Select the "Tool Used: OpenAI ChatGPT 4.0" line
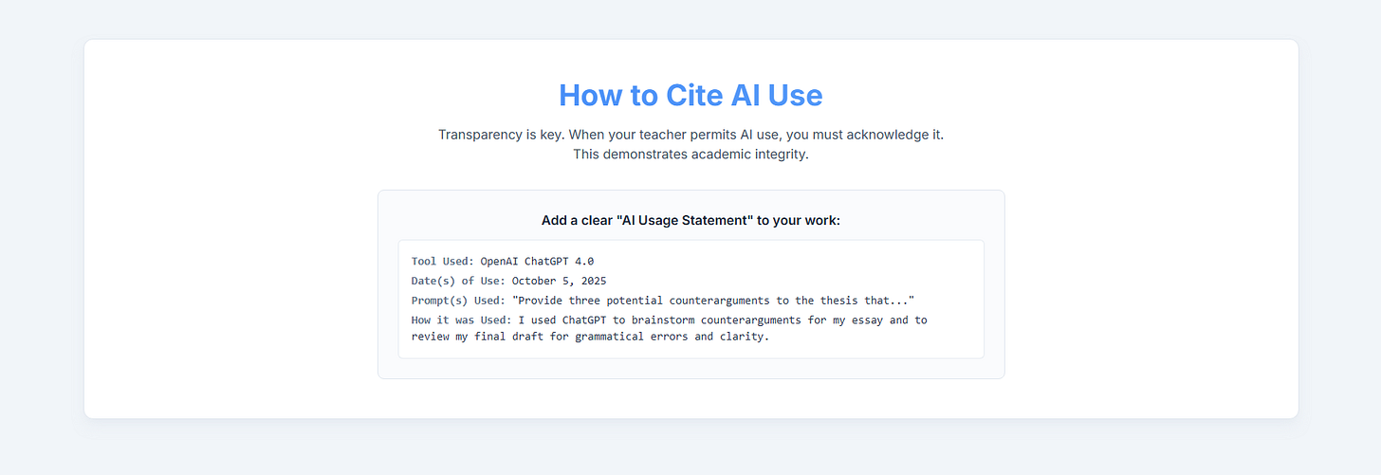Viewport: 1381px width, 475px height. [503, 261]
